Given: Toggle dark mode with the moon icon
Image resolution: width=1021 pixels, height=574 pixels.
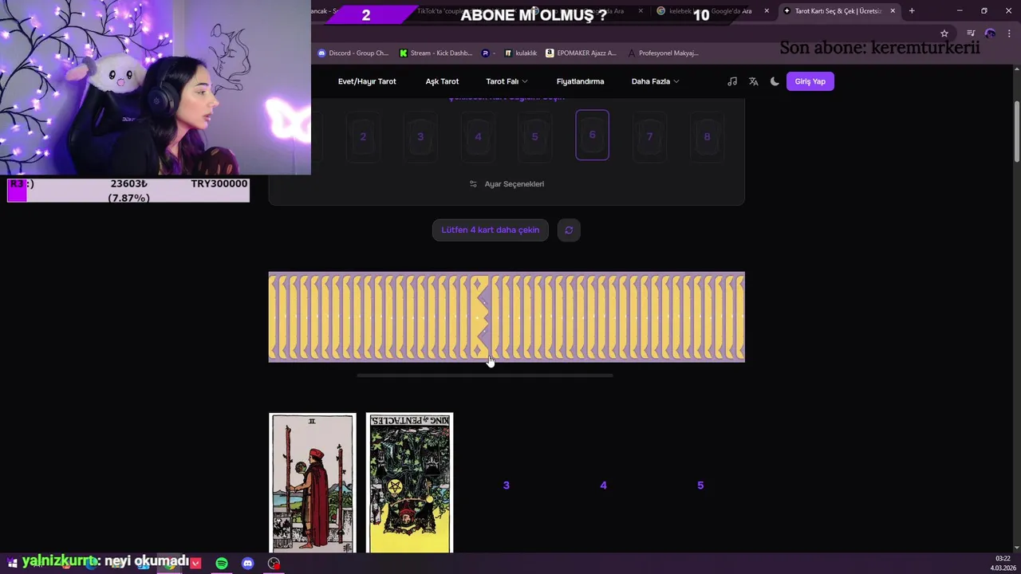Looking at the screenshot, I should (x=775, y=81).
